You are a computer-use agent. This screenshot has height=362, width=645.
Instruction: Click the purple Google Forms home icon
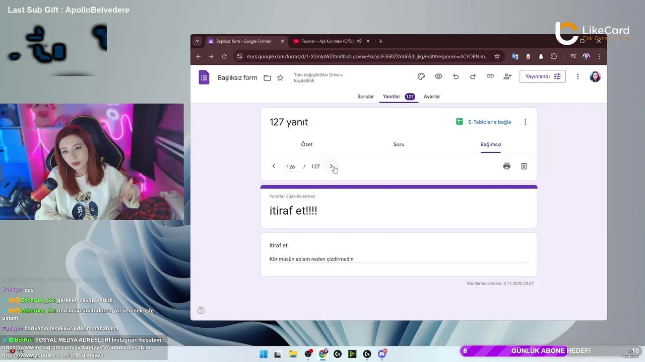point(204,77)
